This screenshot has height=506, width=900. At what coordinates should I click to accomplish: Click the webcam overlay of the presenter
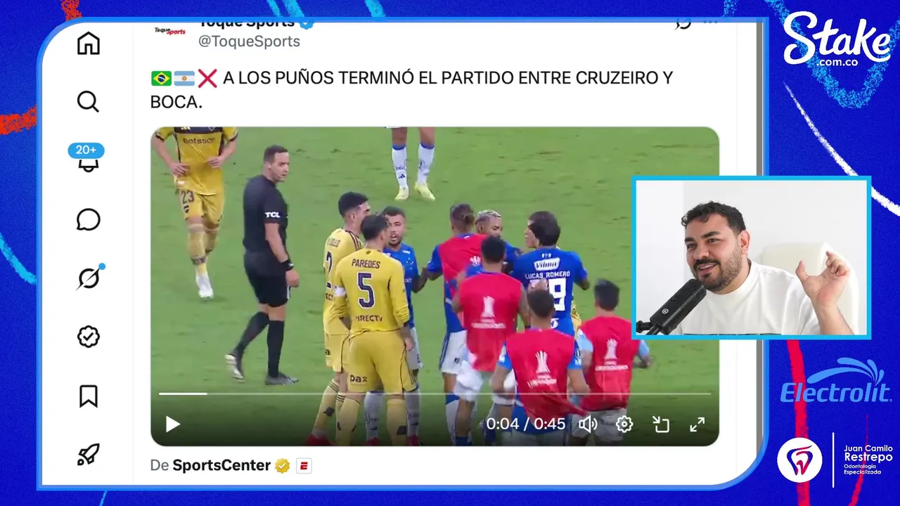(752, 258)
